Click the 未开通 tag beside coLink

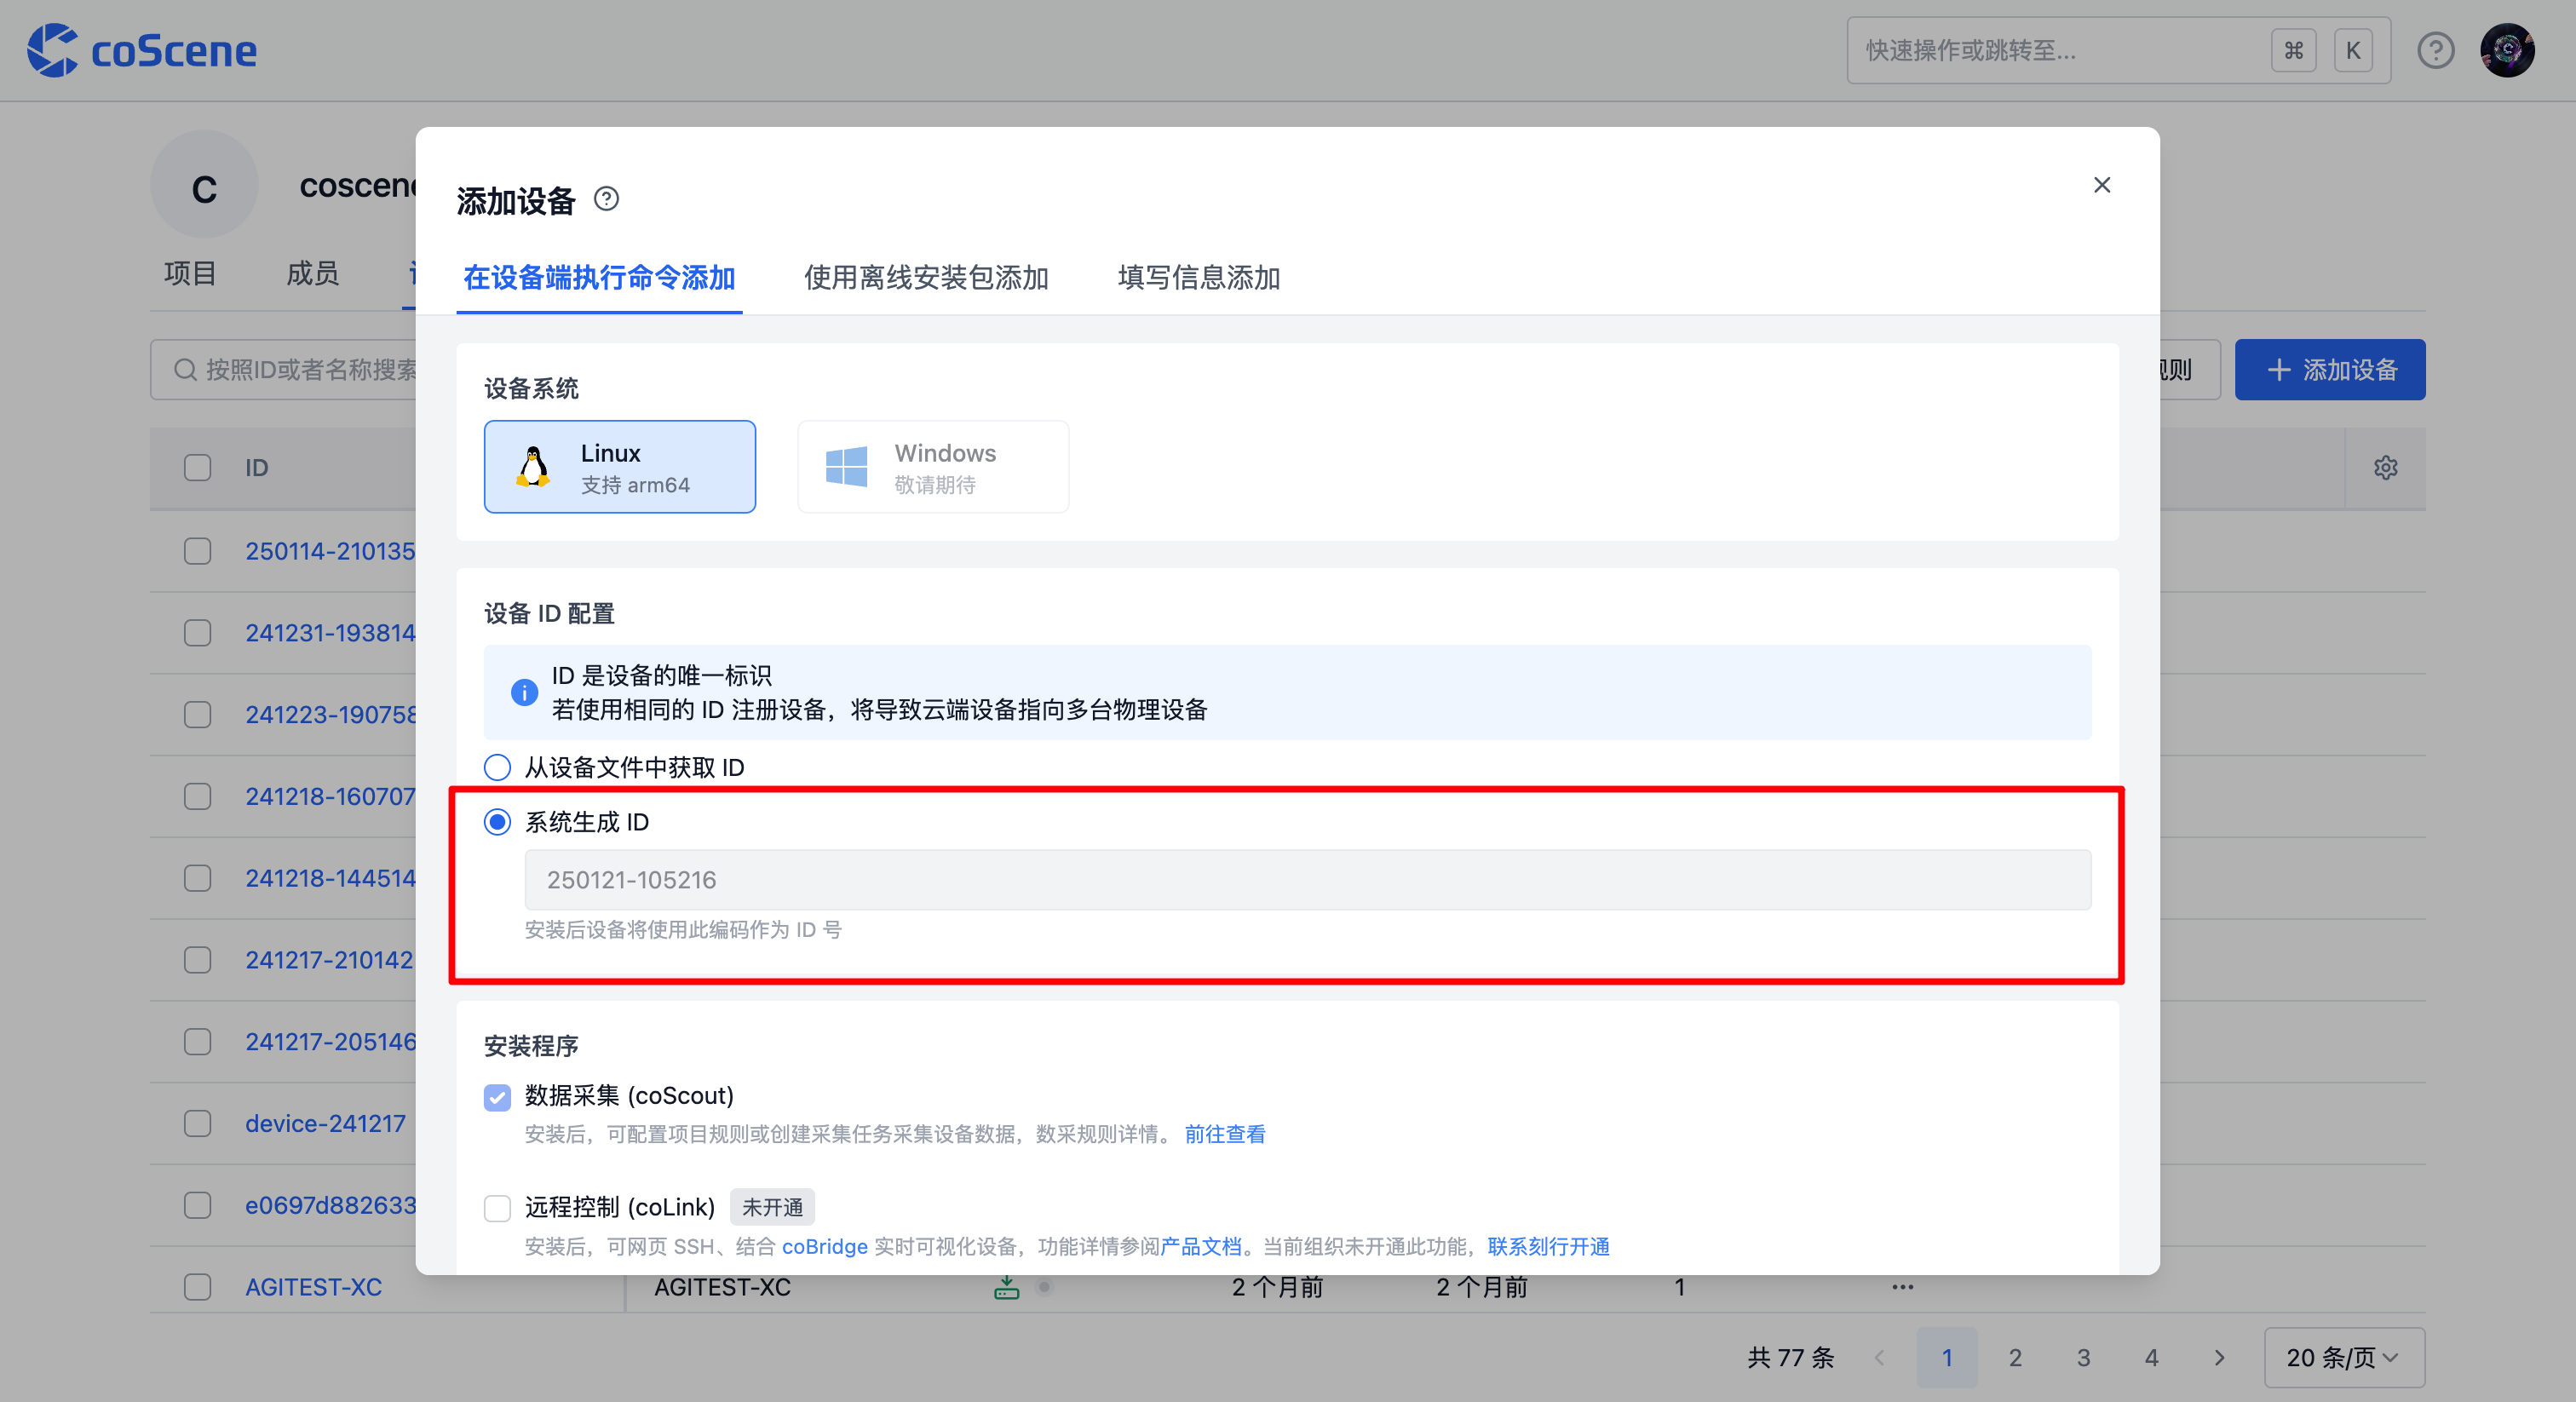point(772,1208)
